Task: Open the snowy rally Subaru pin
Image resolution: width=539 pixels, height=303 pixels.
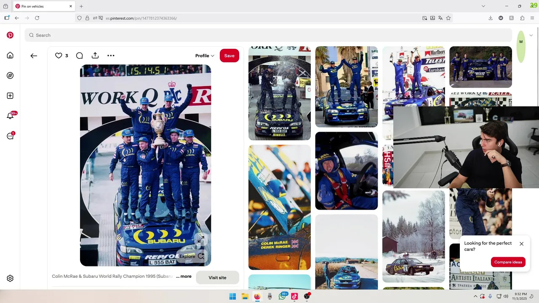Action: click(414, 237)
